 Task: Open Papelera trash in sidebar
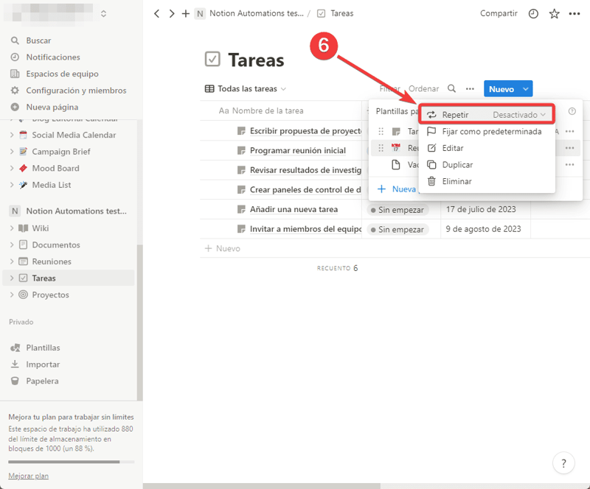click(x=42, y=381)
